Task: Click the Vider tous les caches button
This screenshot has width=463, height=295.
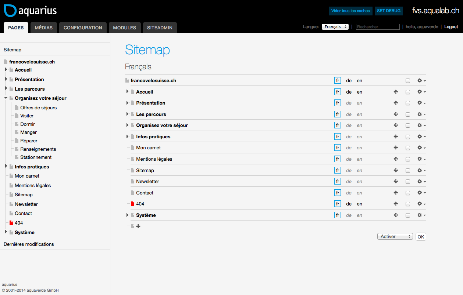Action: click(350, 11)
